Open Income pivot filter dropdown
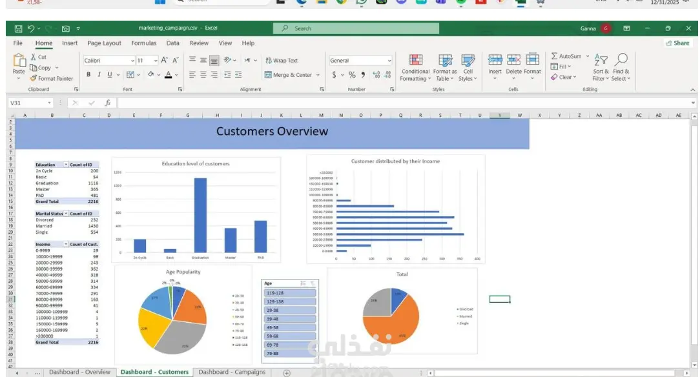 coord(66,245)
